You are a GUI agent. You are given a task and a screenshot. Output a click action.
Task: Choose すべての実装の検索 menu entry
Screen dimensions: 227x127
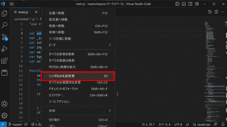coord(78,60)
